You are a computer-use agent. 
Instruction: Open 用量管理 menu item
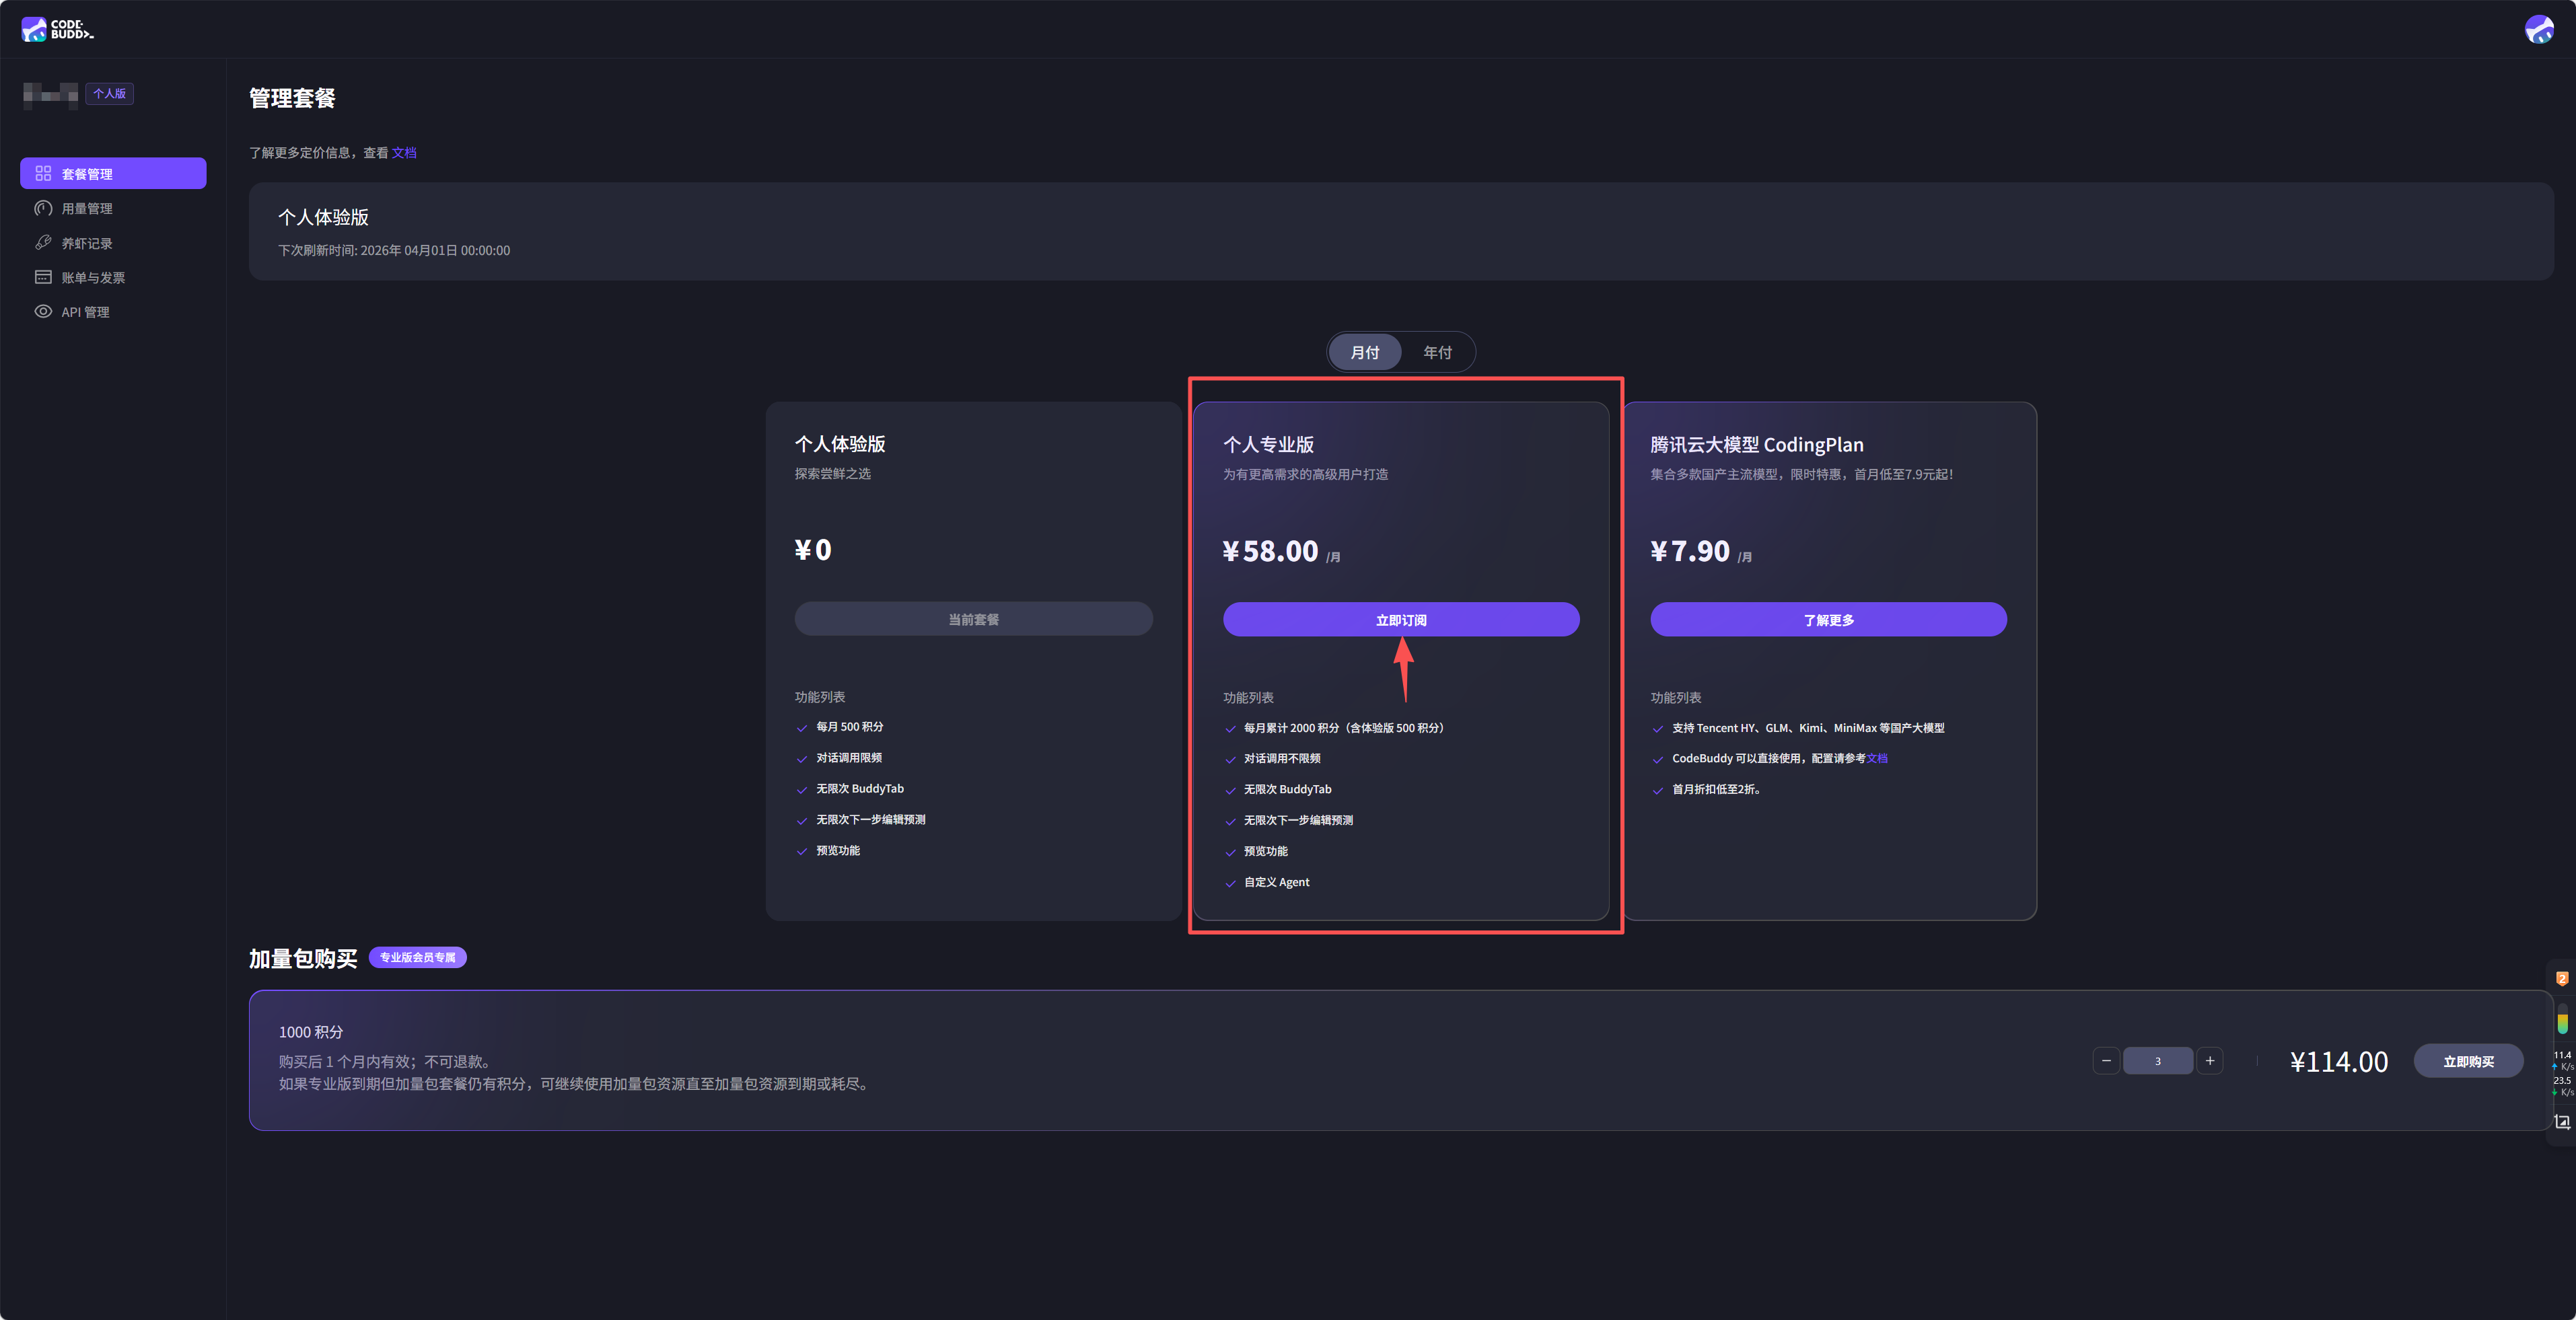point(87,208)
